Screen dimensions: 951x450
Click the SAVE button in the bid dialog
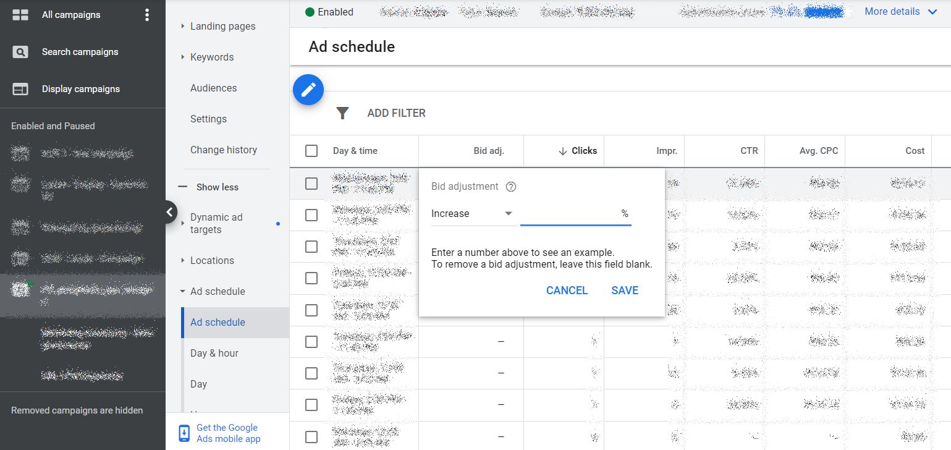pos(624,290)
